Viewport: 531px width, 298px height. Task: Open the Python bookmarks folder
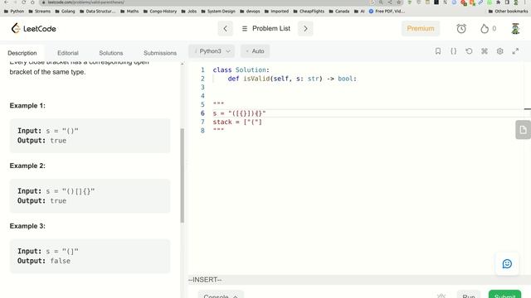point(14,11)
